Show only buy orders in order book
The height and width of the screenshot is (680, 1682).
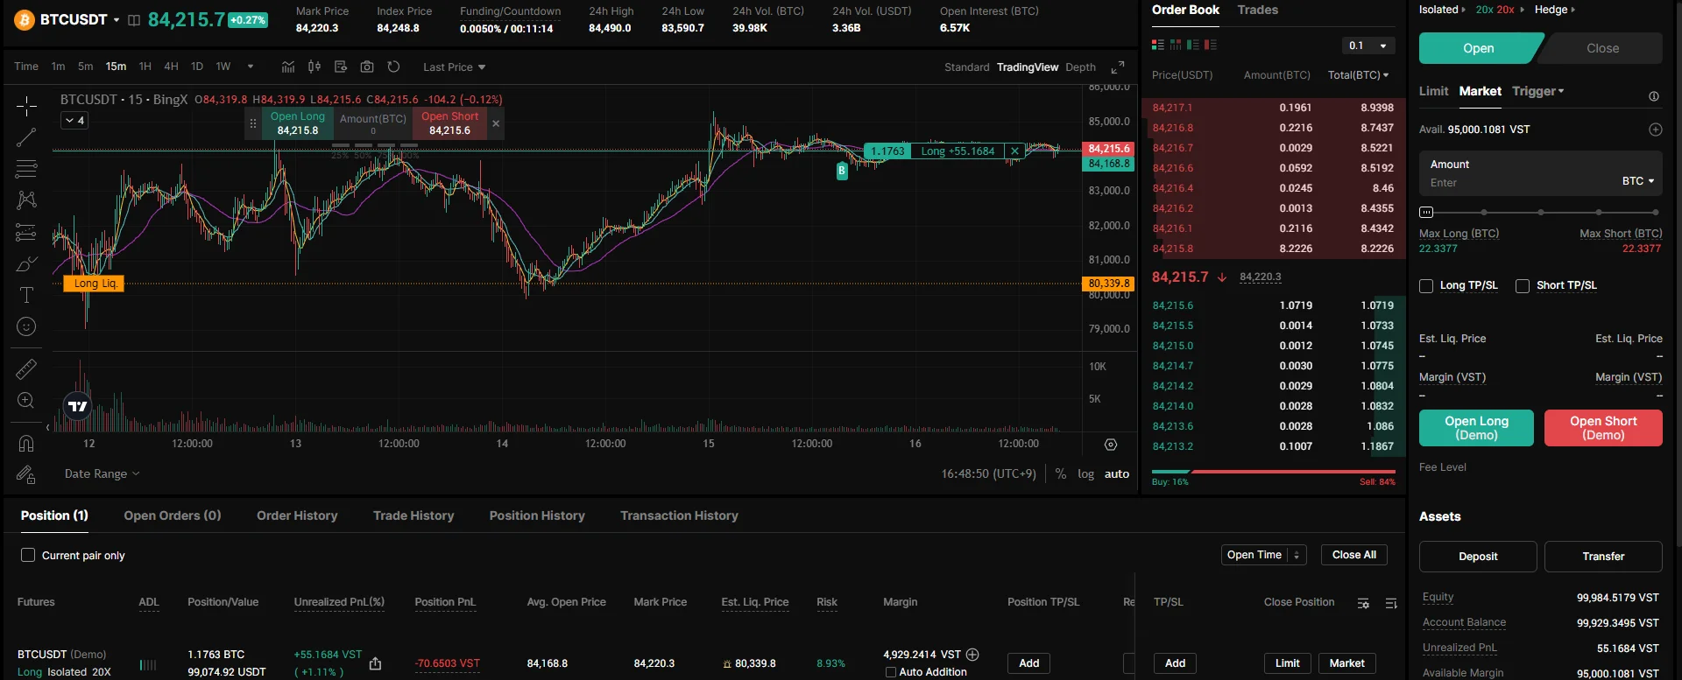1193,45
